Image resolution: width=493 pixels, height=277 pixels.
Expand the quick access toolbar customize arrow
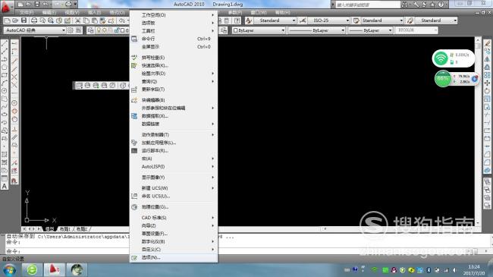[75, 5]
